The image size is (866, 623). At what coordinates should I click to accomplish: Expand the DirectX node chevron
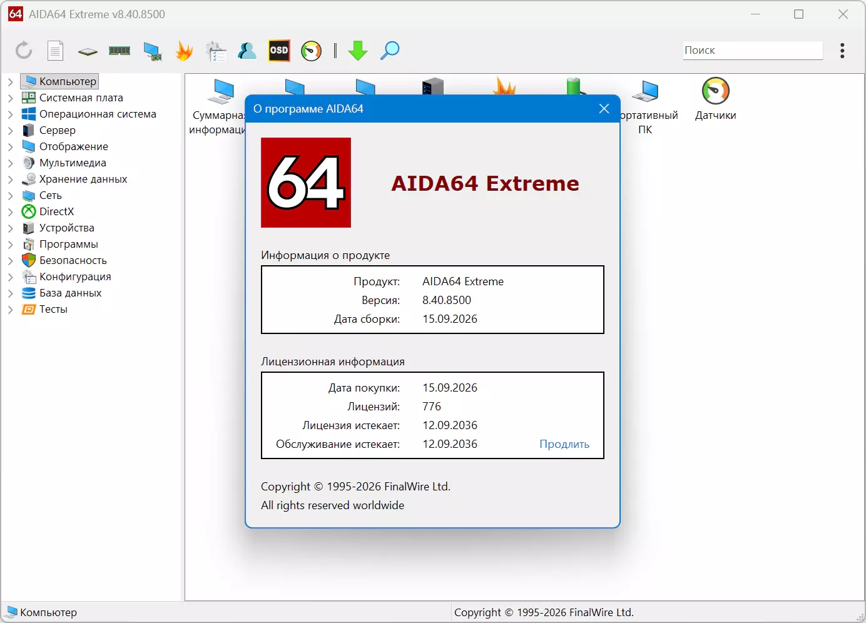[10, 211]
